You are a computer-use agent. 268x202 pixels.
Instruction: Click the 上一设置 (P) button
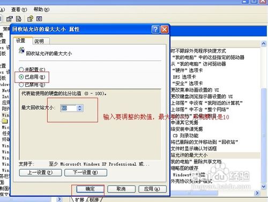click(x=40, y=173)
